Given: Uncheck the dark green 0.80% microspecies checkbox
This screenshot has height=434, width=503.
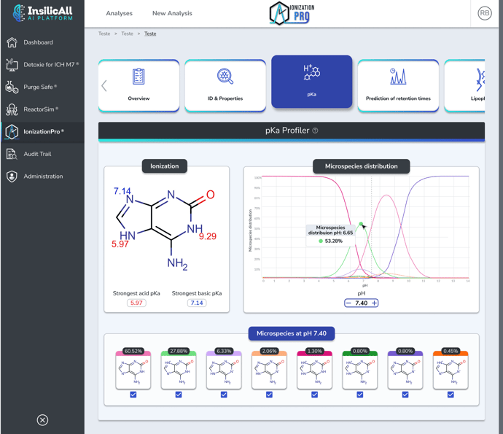Looking at the screenshot, I should coord(360,395).
